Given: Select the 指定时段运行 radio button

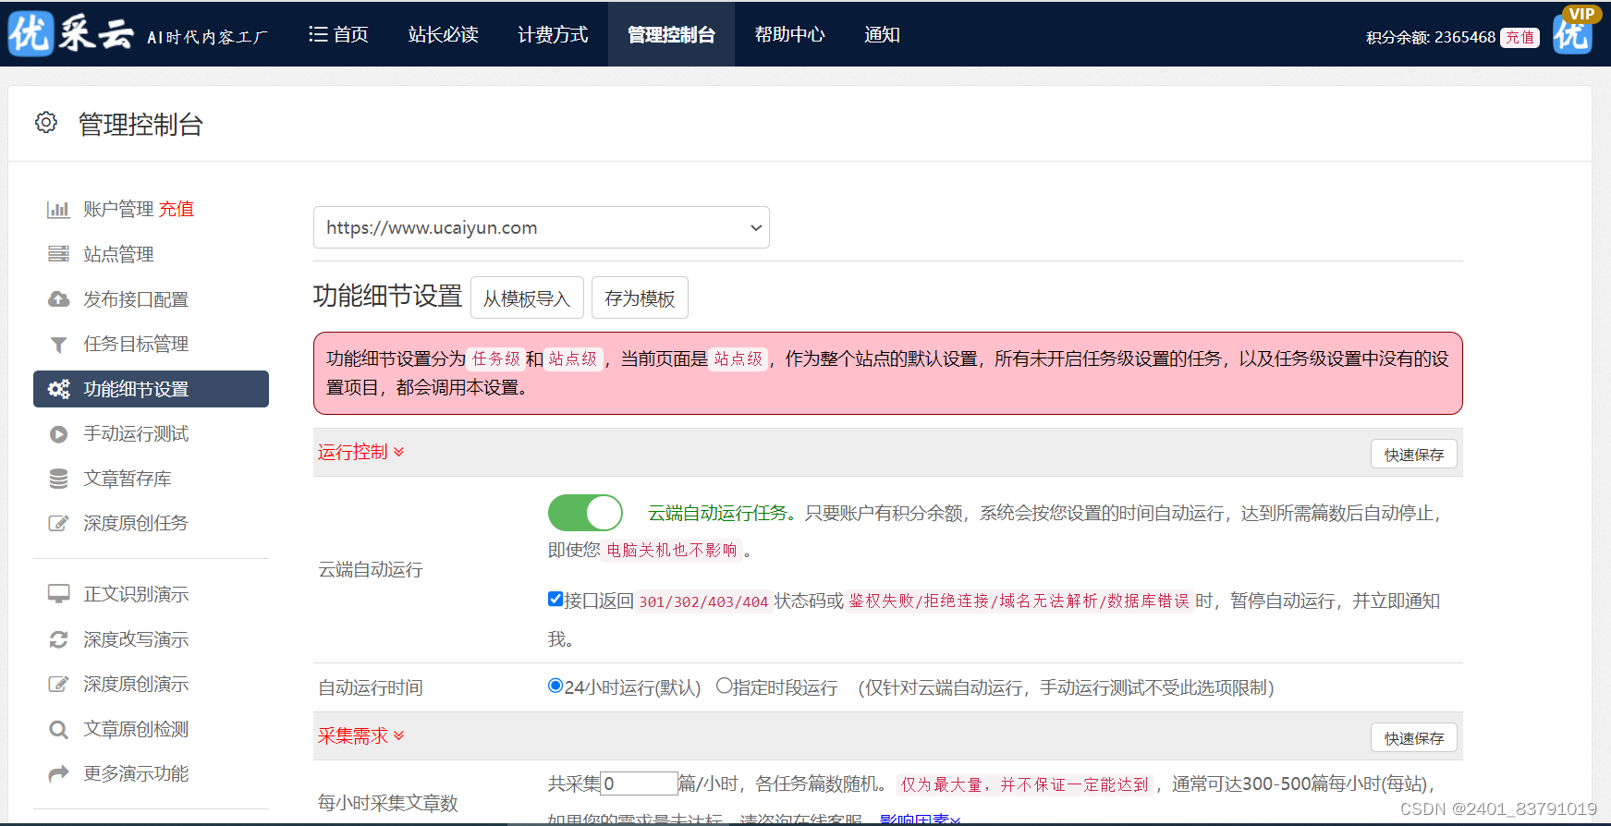Looking at the screenshot, I should point(725,686).
